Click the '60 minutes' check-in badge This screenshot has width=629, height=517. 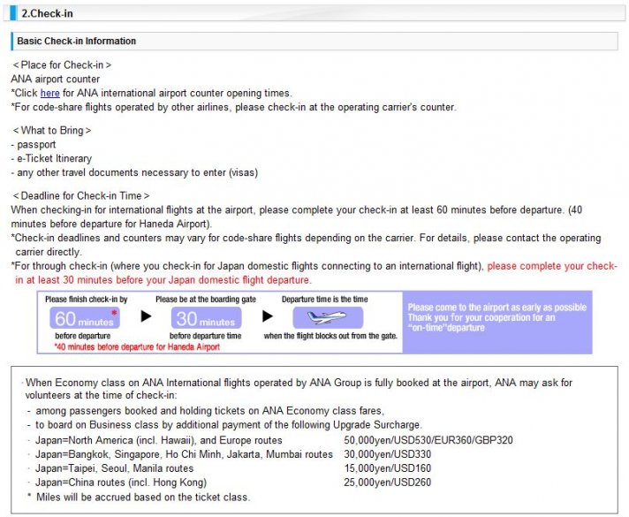(84, 320)
